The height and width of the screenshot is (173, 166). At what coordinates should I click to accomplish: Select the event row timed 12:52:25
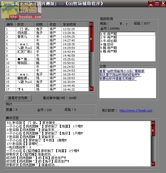pos(47,29)
